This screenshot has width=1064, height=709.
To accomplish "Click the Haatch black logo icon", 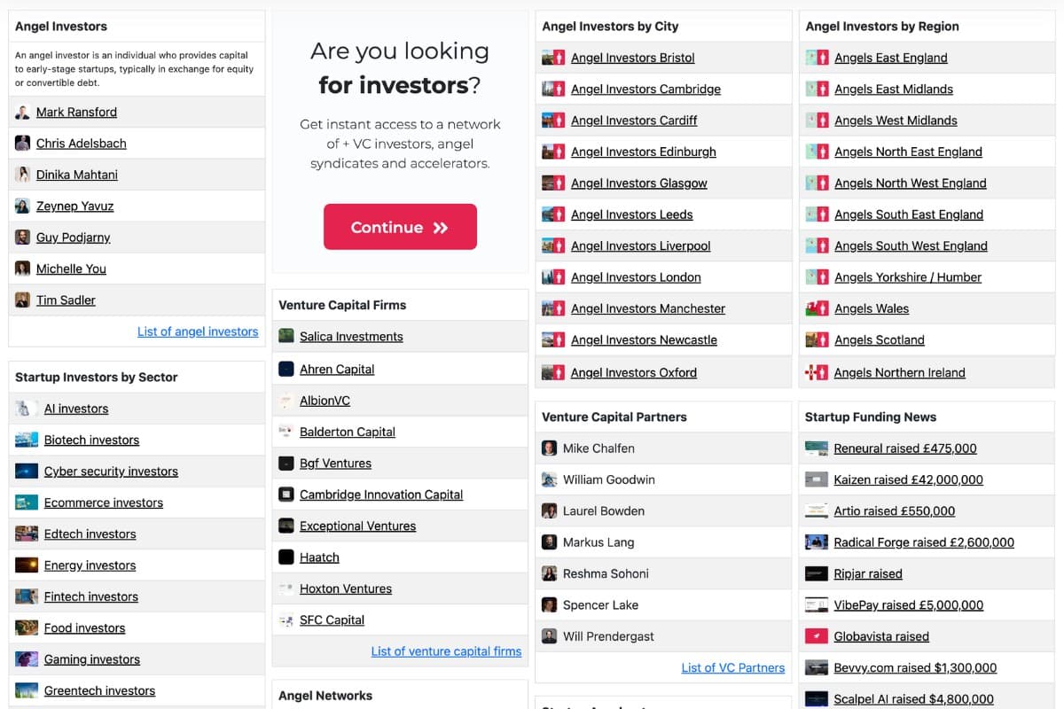I will [x=286, y=557].
